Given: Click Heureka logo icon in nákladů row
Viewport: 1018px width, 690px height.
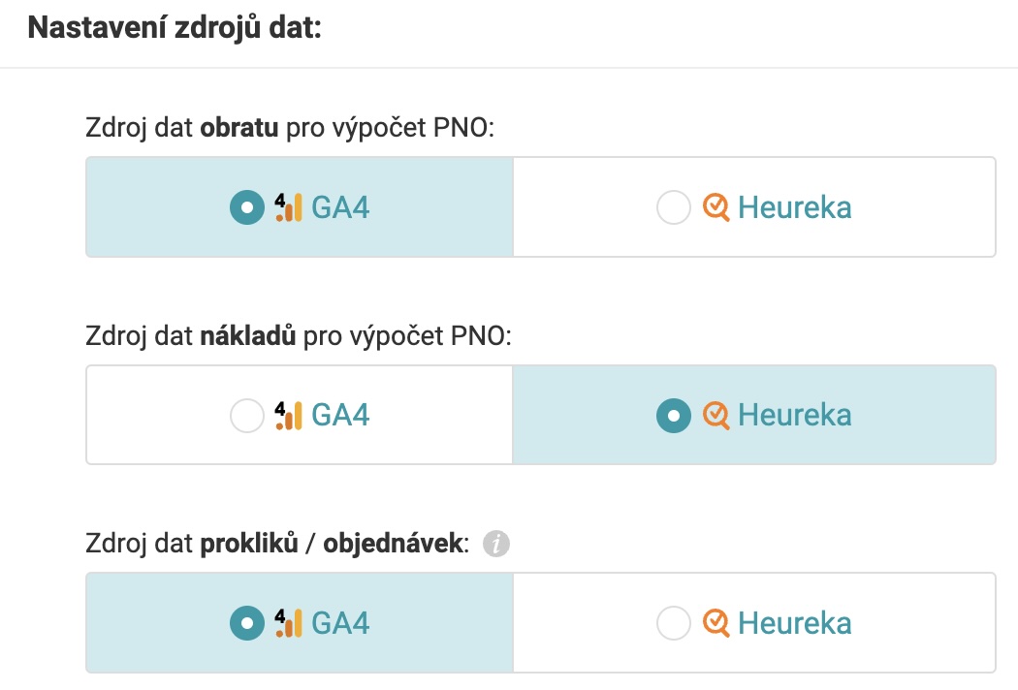Looking at the screenshot, I should pos(716,416).
